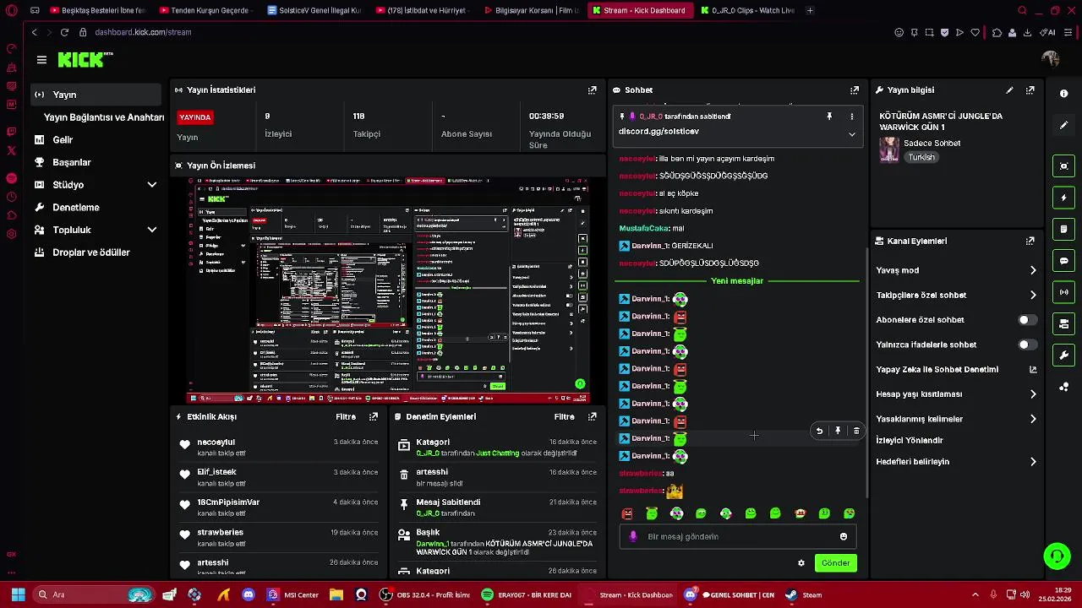
Task: Pop out the Yayın İstatistikleri panel
Action: pos(593,90)
